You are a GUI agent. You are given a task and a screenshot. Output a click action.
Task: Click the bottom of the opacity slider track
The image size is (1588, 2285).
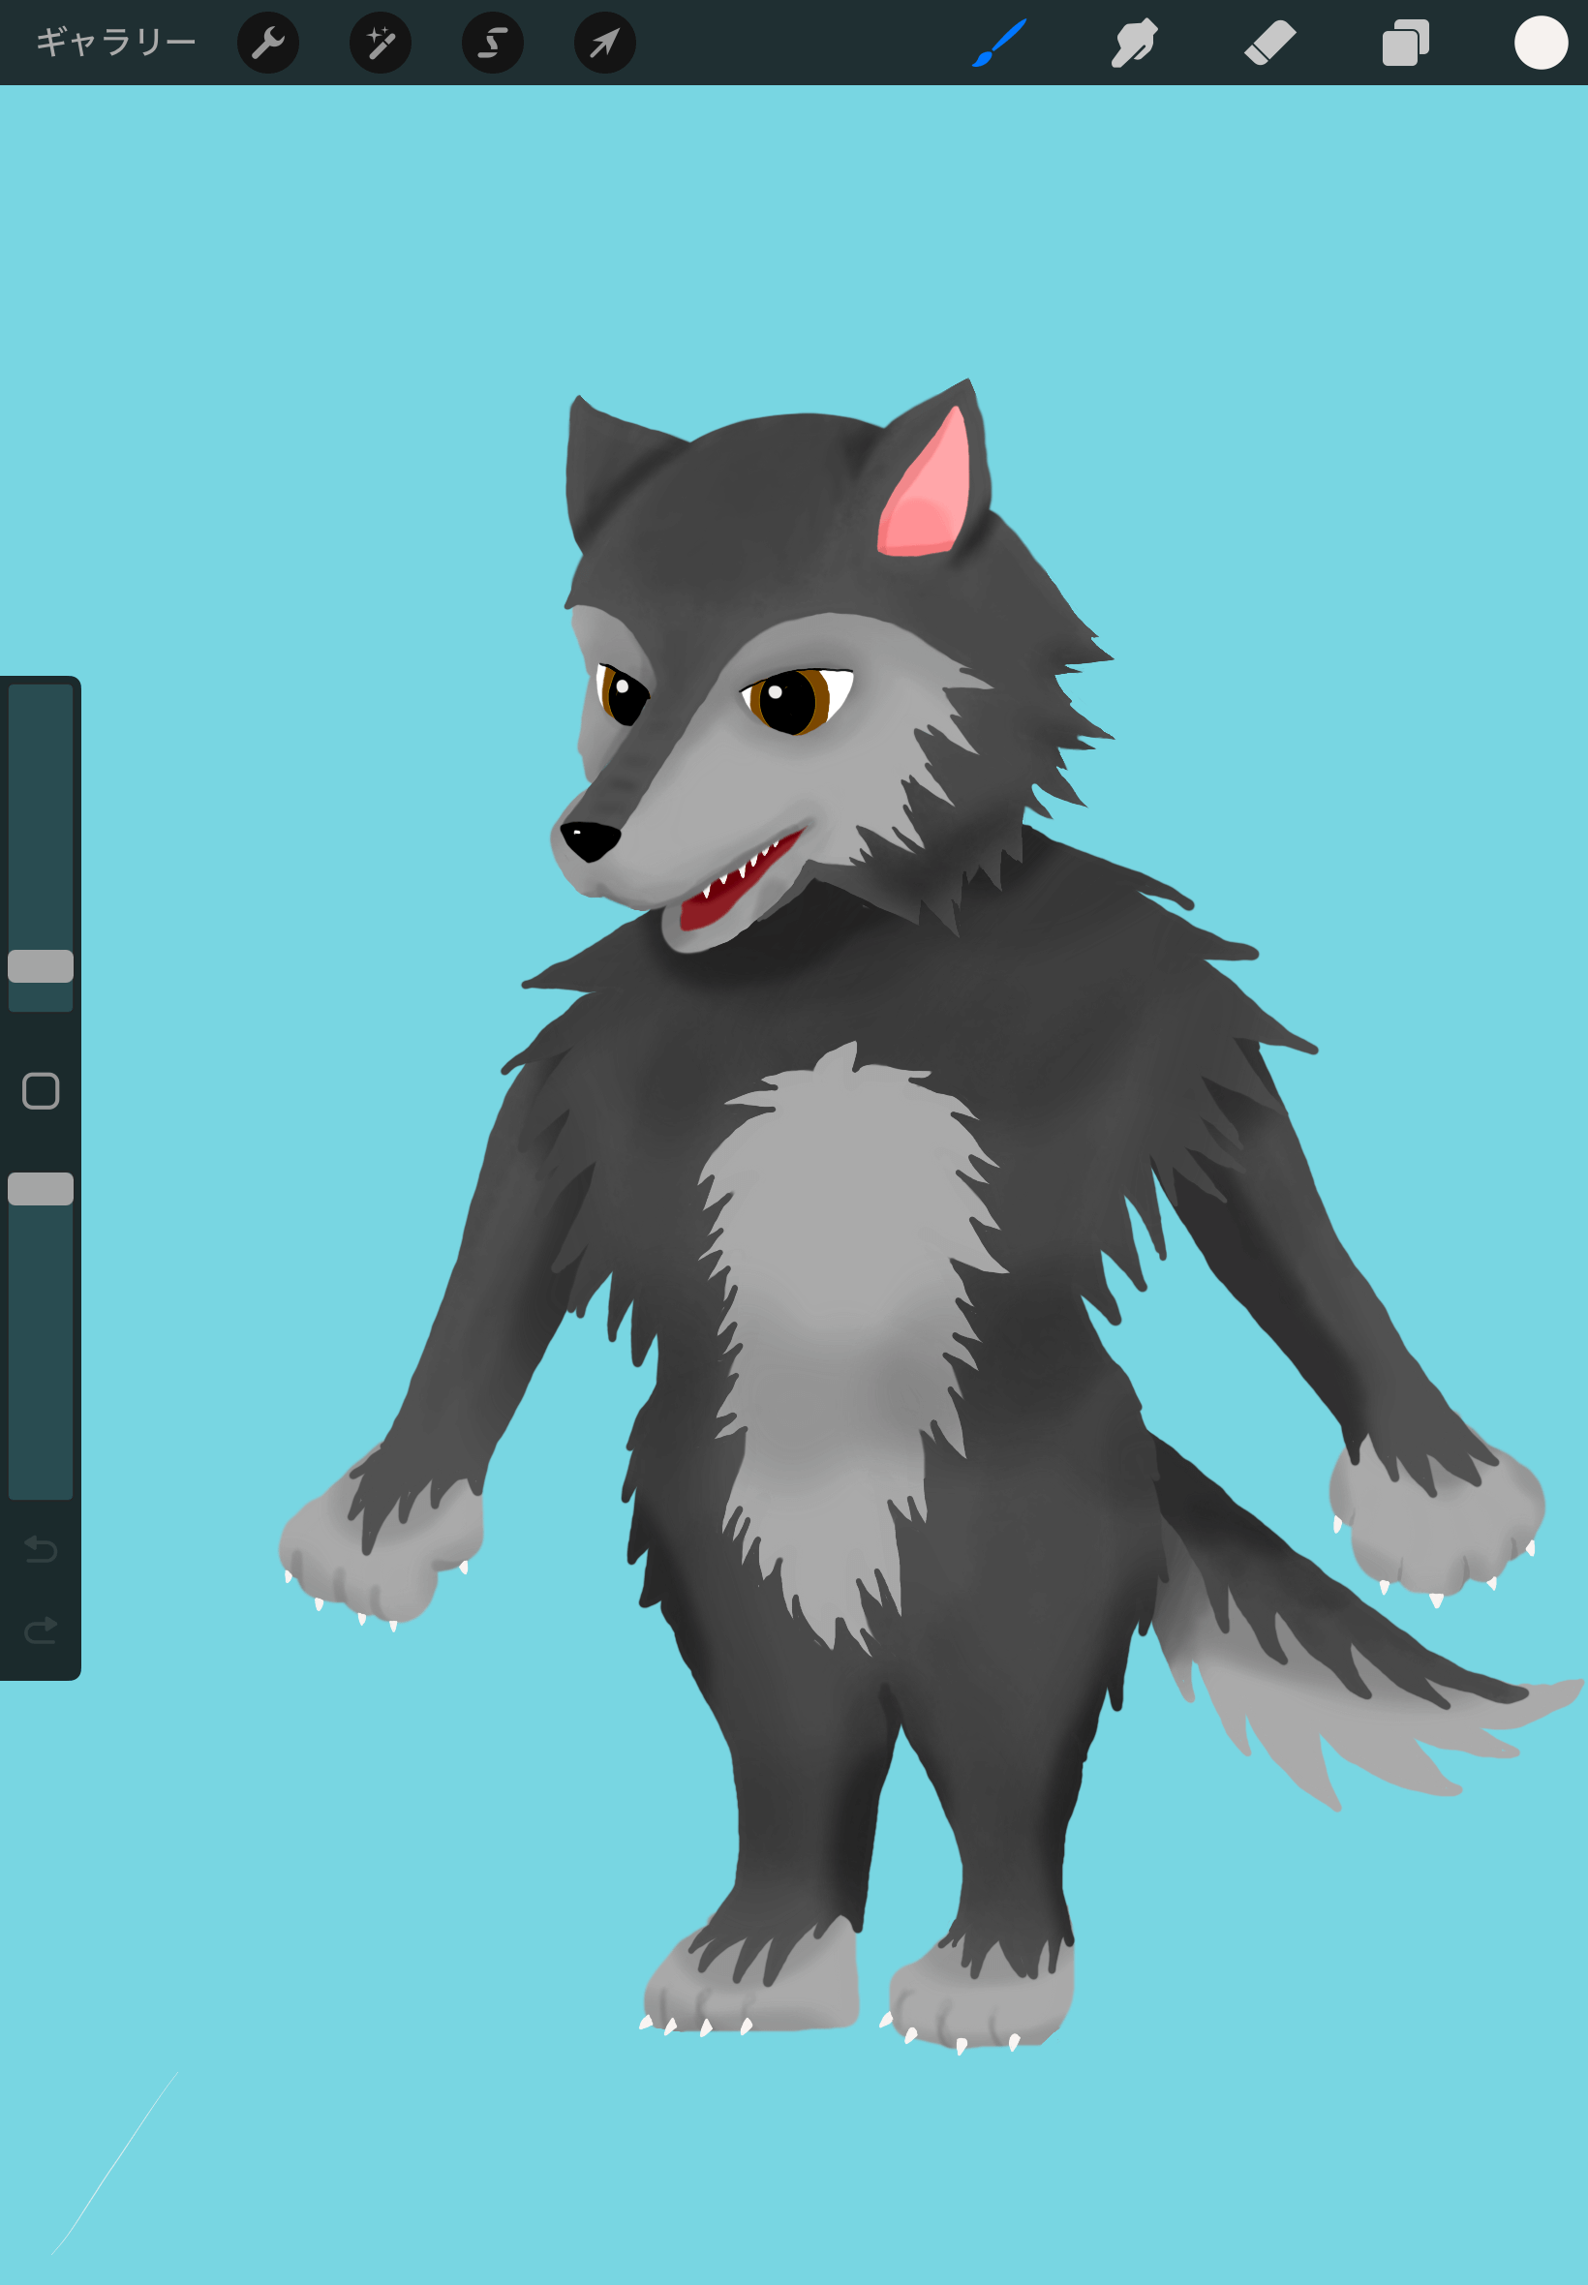click(41, 1487)
